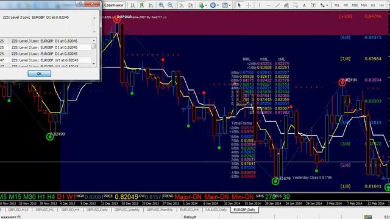Open the GBPUSD,Daily chart tab

(x=97, y=210)
